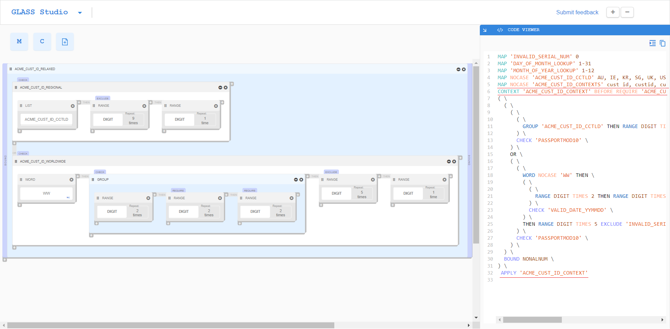Add a block below the WORD block
The width and height of the screenshot is (670, 329).
[x=20, y=205]
